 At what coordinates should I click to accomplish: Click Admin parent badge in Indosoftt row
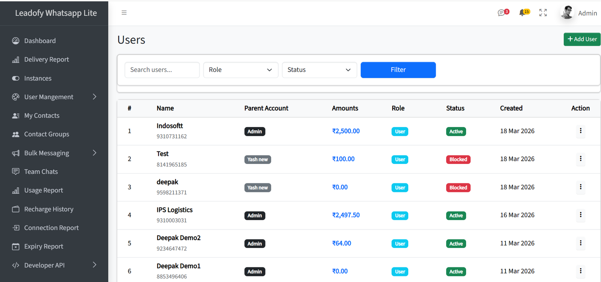click(255, 132)
